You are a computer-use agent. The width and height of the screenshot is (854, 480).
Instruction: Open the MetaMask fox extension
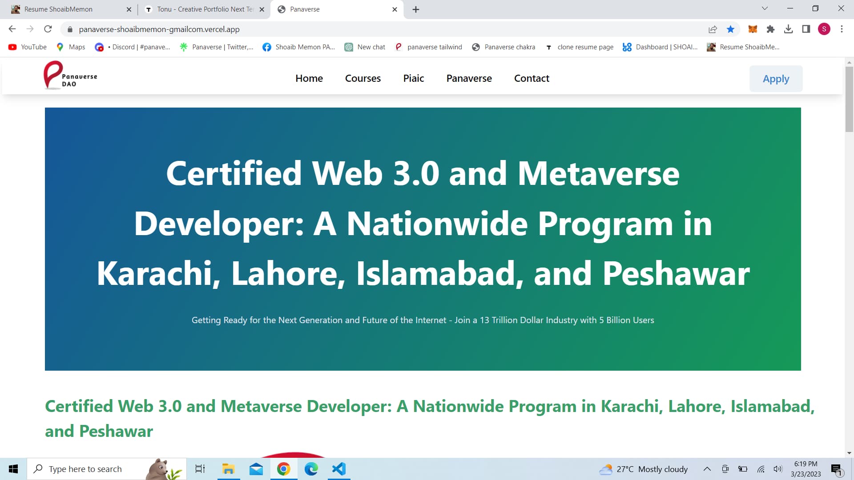753,29
